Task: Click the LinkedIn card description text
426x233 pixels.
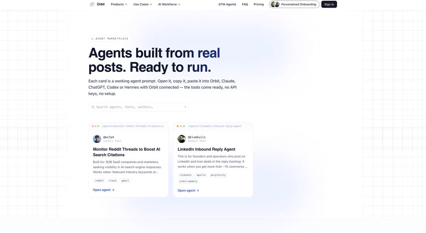Action: (x=213, y=161)
